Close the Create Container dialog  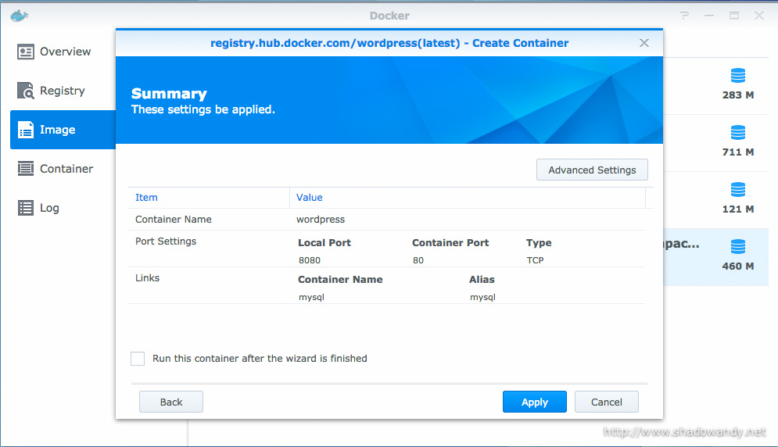click(x=644, y=43)
